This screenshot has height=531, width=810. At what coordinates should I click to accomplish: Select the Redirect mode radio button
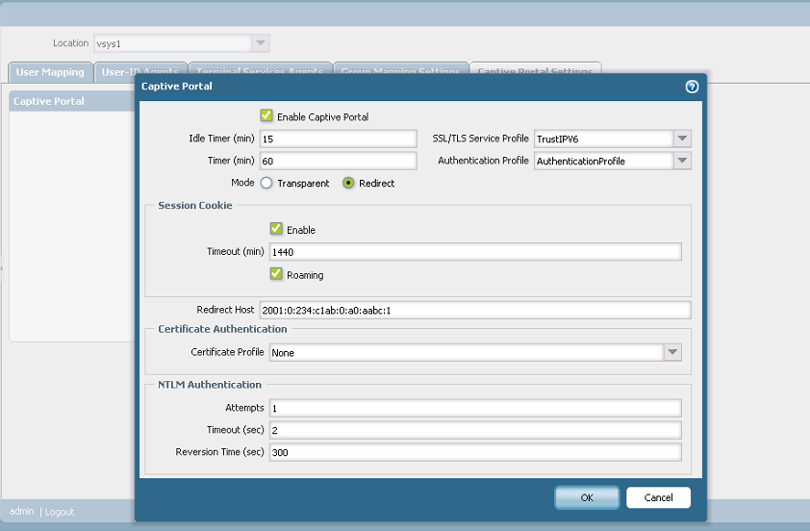pos(348,183)
